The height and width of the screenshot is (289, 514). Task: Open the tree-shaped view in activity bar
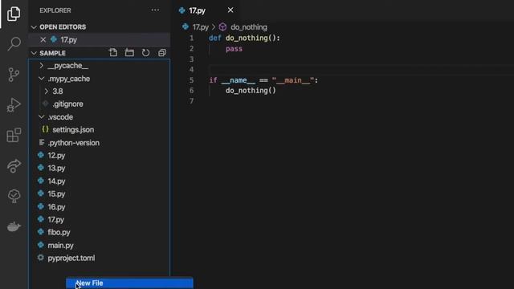14,196
